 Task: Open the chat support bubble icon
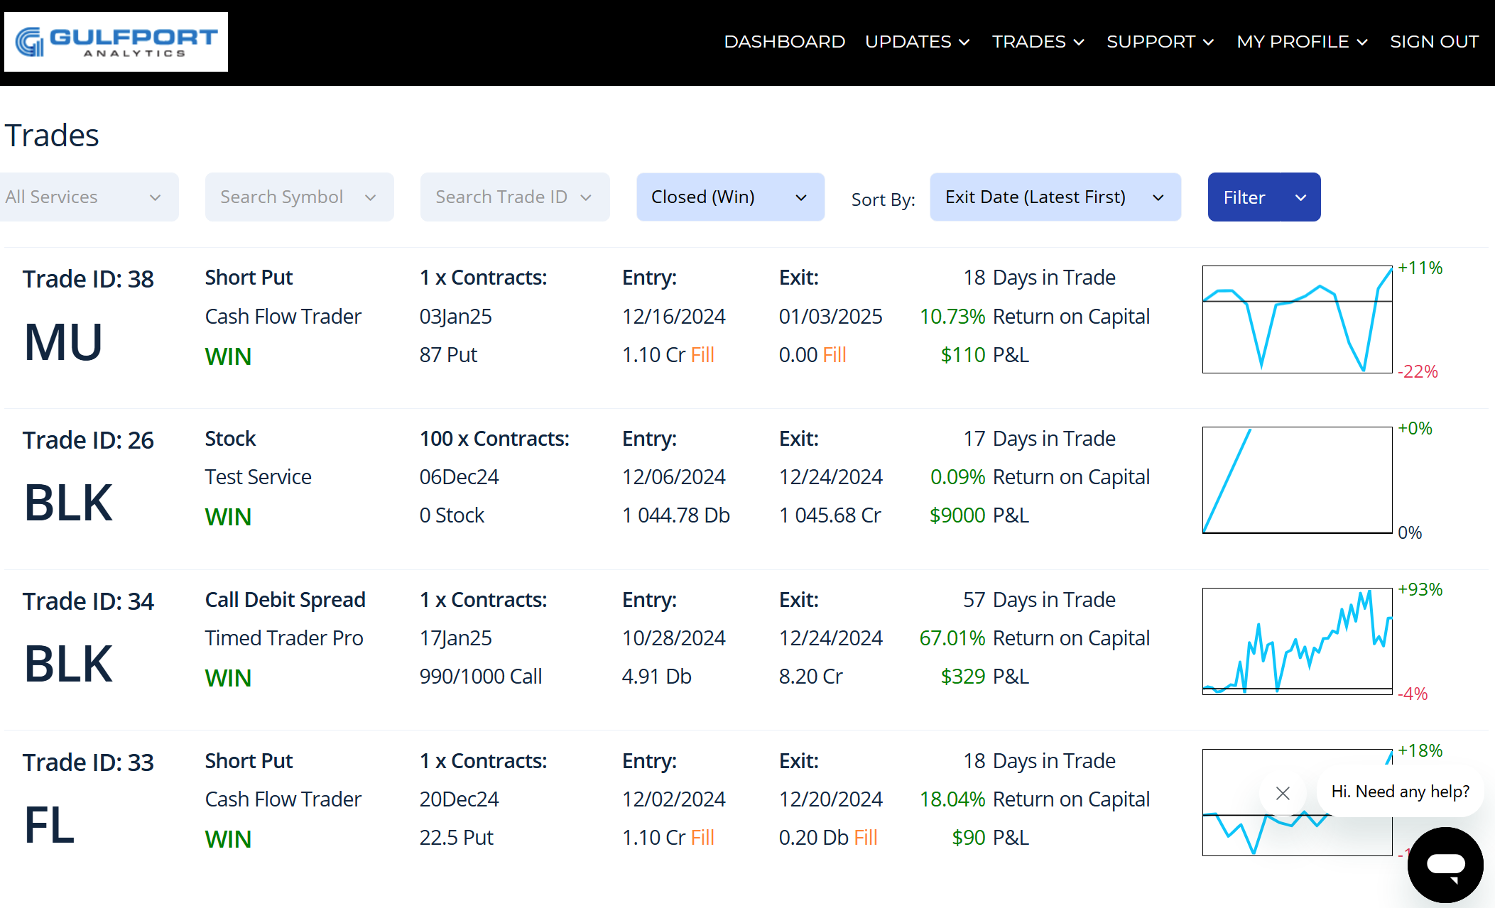pos(1445,864)
